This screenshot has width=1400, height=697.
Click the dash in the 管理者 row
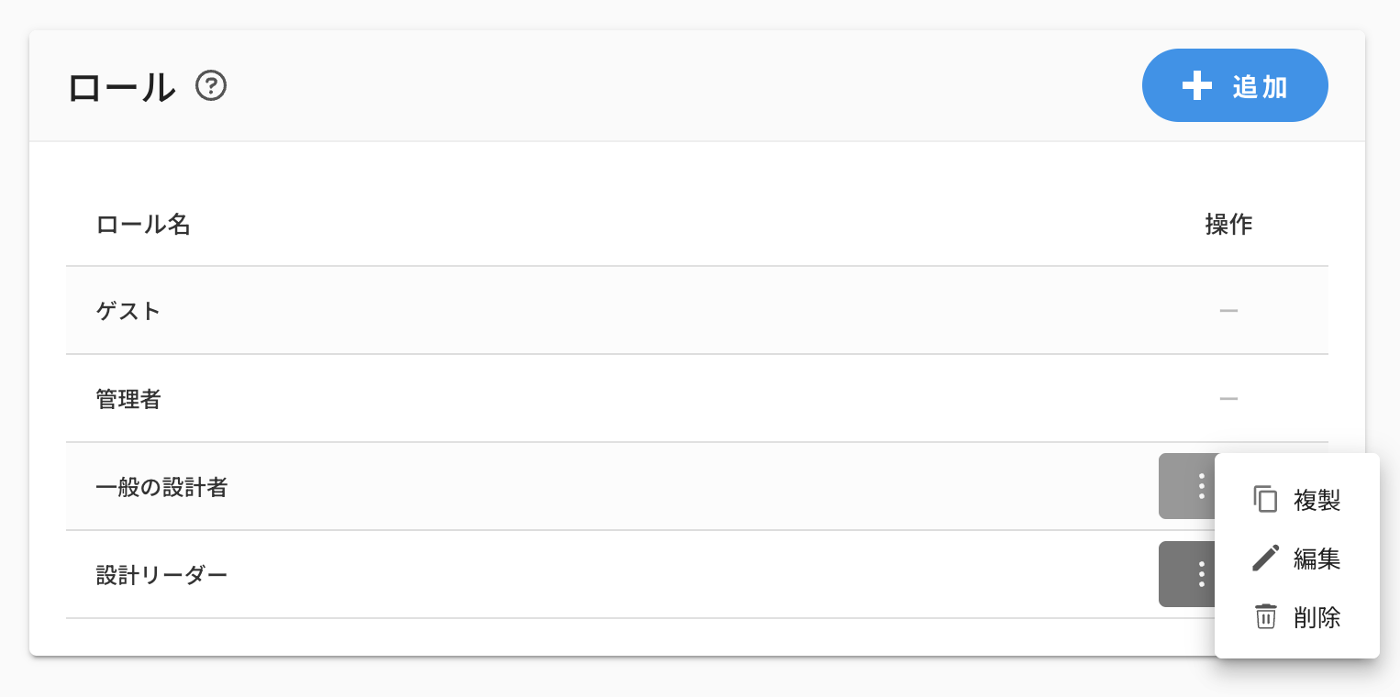click(x=1228, y=399)
